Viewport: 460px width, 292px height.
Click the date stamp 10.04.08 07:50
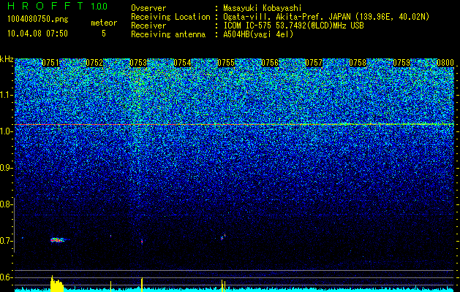tap(37, 34)
